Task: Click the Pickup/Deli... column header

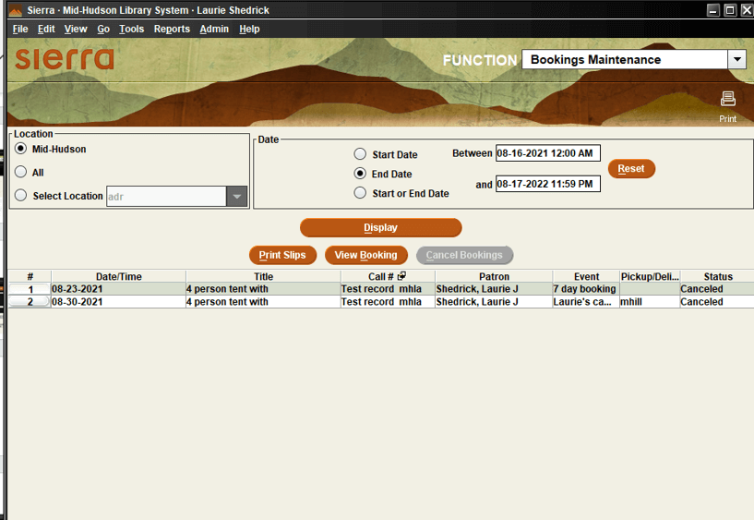Action: tap(650, 276)
